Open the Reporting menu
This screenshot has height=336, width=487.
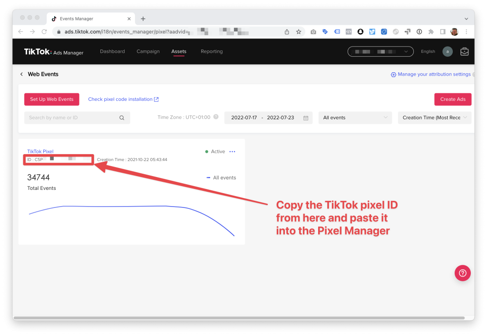(x=212, y=51)
